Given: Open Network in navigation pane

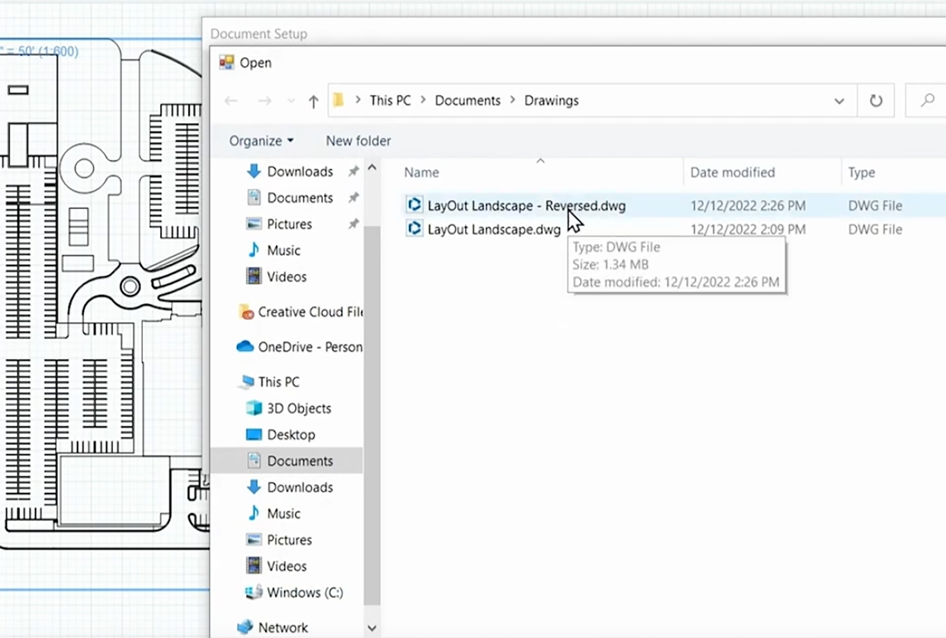Looking at the screenshot, I should (283, 628).
